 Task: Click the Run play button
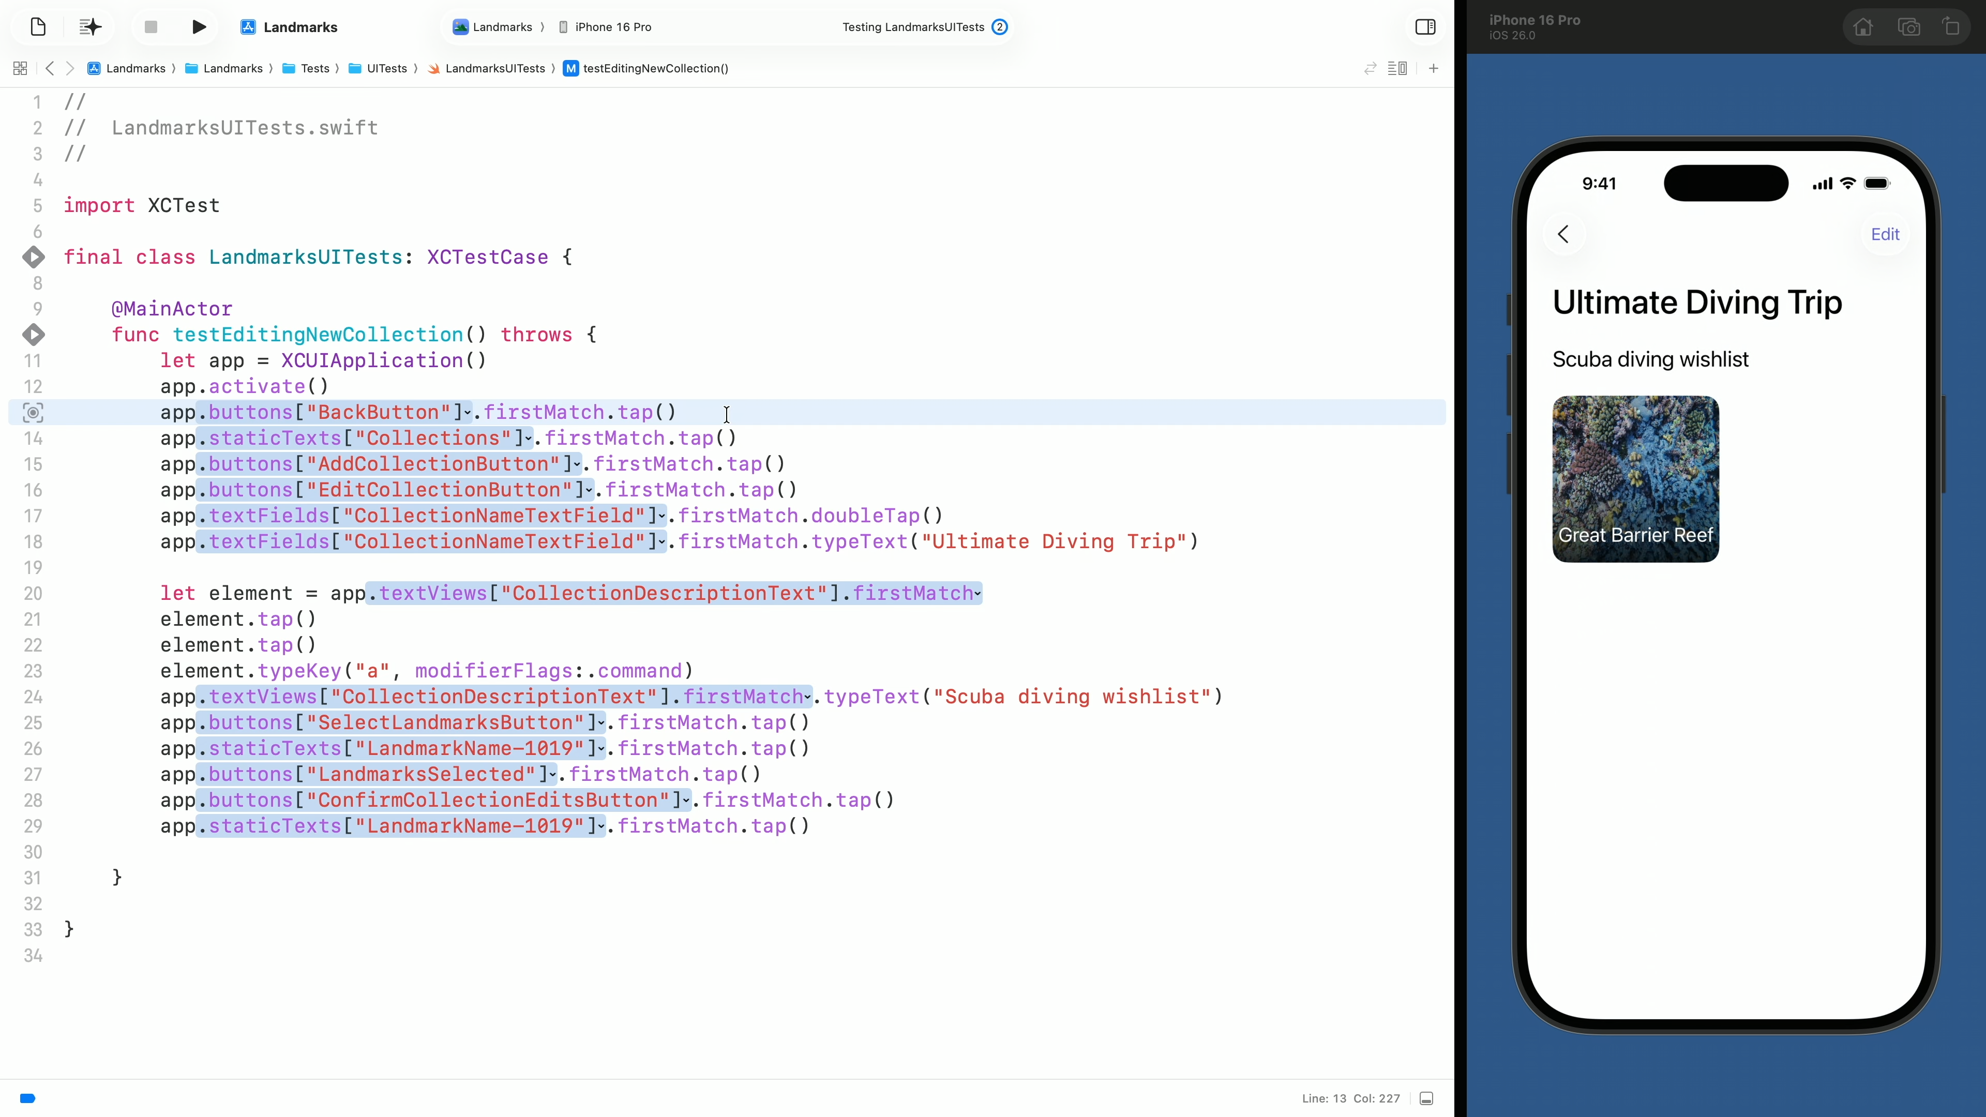pos(198,27)
